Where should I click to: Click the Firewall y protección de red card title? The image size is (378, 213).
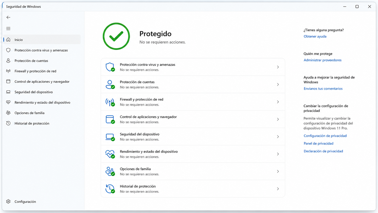pyautogui.click(x=141, y=99)
